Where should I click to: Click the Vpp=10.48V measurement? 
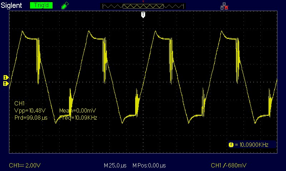(x=29, y=110)
